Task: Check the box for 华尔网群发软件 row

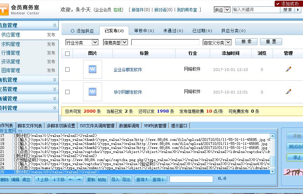Action: (68, 92)
